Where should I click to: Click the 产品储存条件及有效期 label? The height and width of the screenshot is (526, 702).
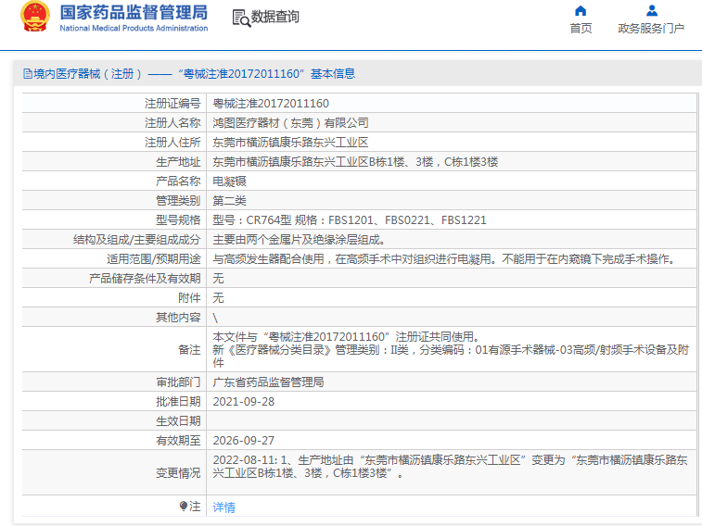point(145,278)
